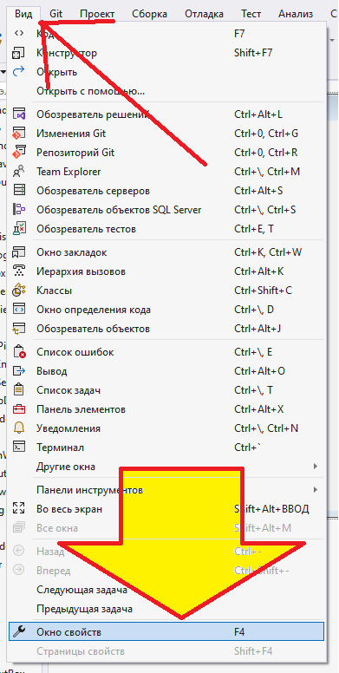Screen dimensions: 339x673
Task: Click the Уведомления bell icon
Action: [19, 428]
